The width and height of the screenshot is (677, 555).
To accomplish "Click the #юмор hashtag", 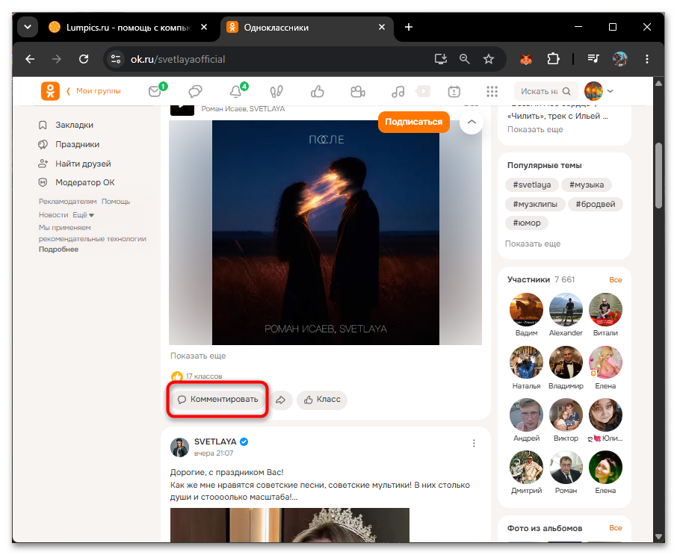I will 527,223.
